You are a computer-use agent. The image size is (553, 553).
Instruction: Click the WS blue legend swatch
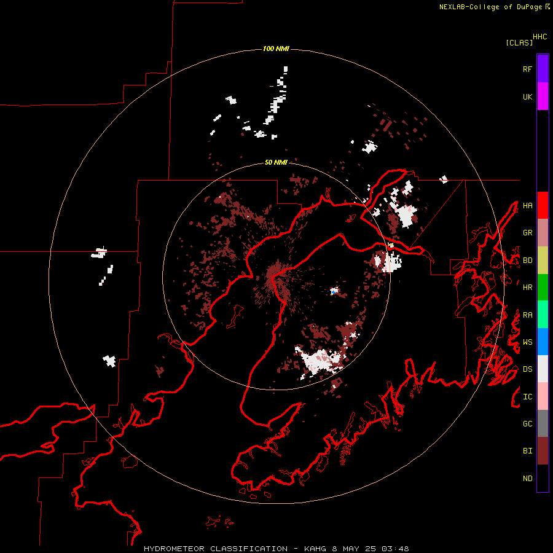coord(543,342)
